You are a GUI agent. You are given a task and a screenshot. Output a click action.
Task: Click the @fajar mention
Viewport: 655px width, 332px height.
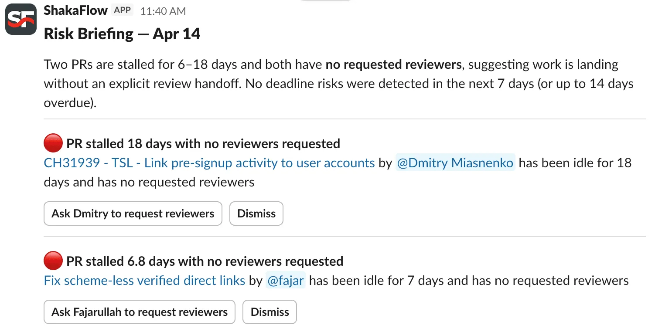tap(286, 280)
